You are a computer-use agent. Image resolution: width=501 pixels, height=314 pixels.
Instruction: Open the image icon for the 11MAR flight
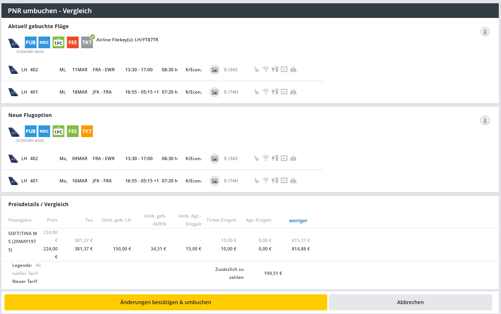(215, 69)
